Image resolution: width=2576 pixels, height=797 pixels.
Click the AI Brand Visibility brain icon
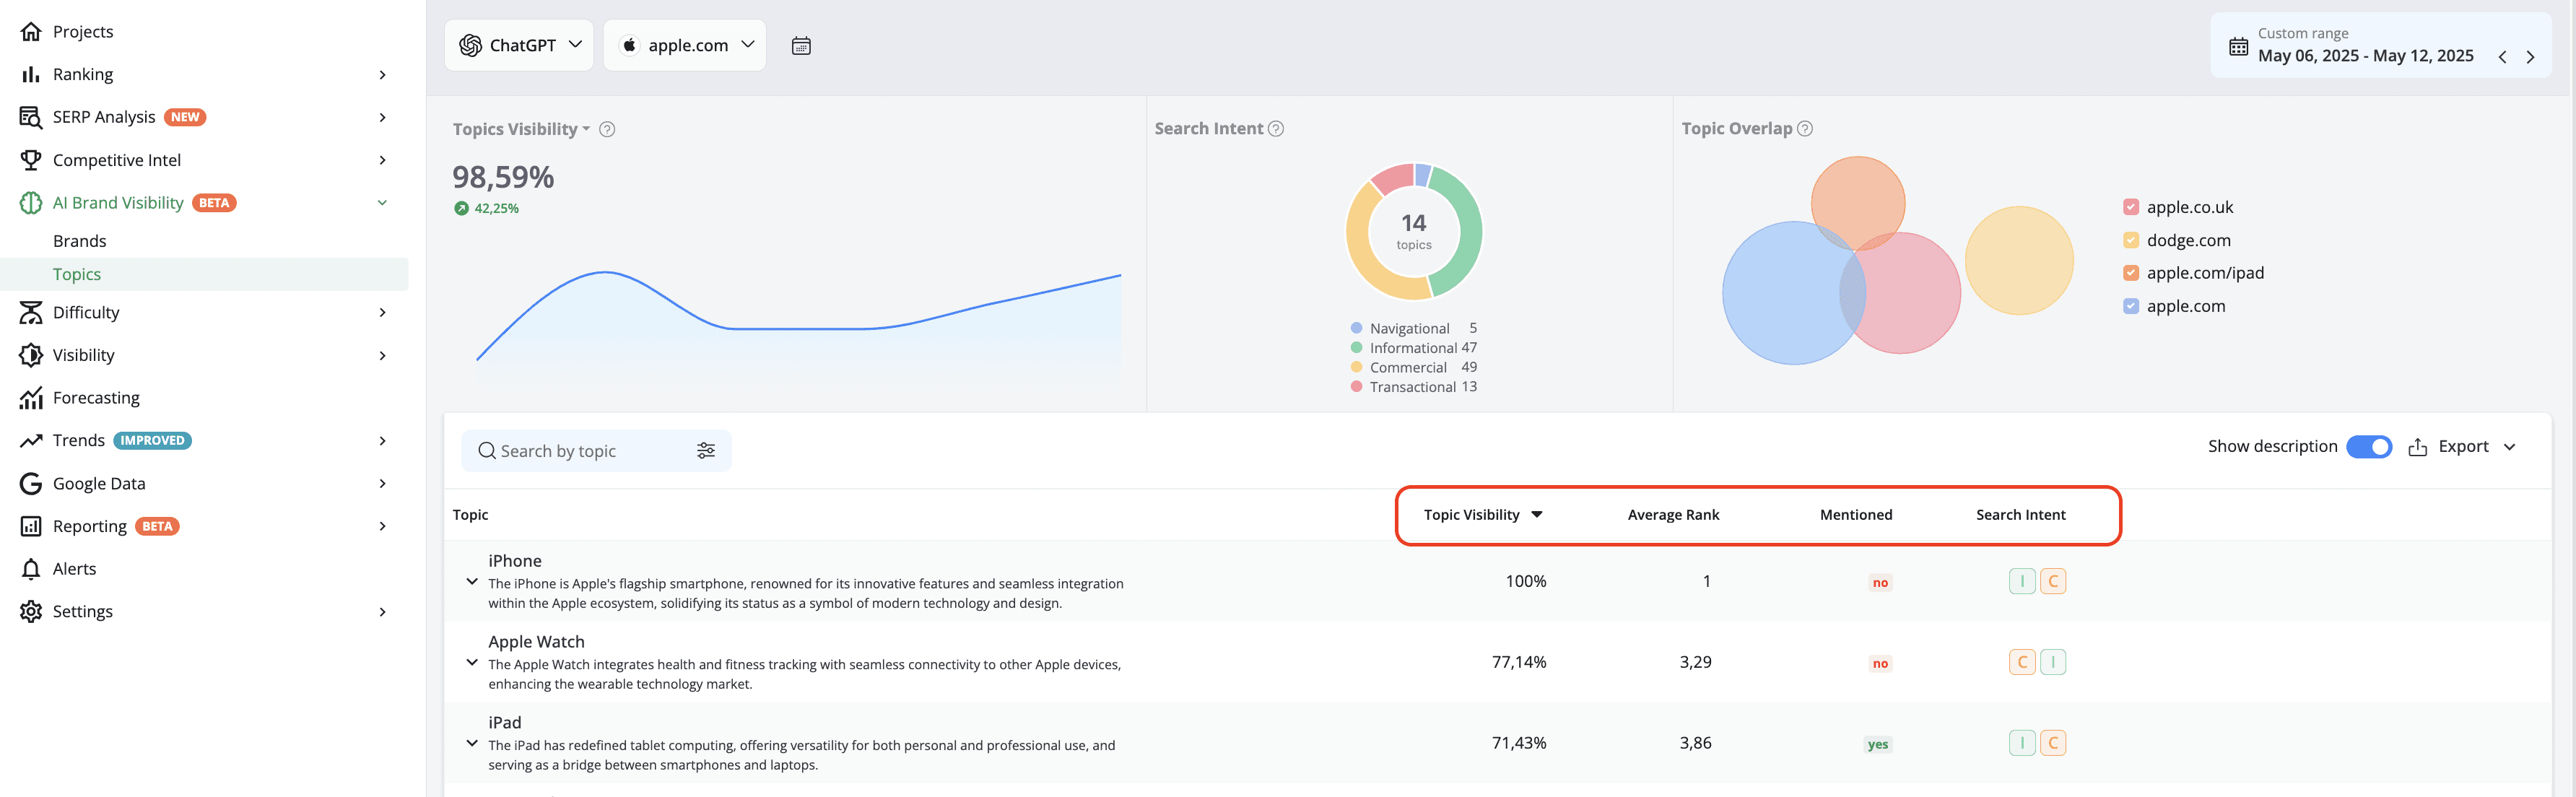pos(31,203)
